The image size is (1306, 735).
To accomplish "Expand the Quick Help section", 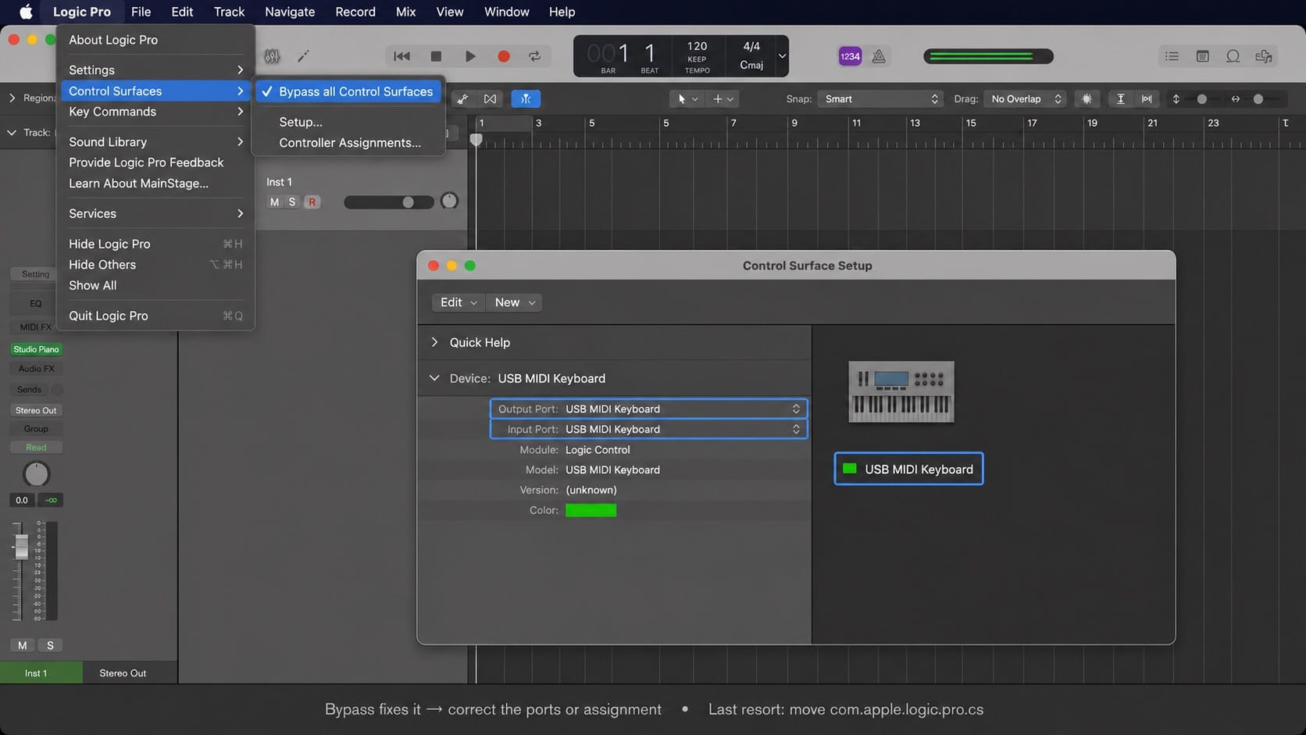I will (435, 342).
